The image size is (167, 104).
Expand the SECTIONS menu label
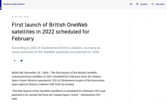click(160, 4)
